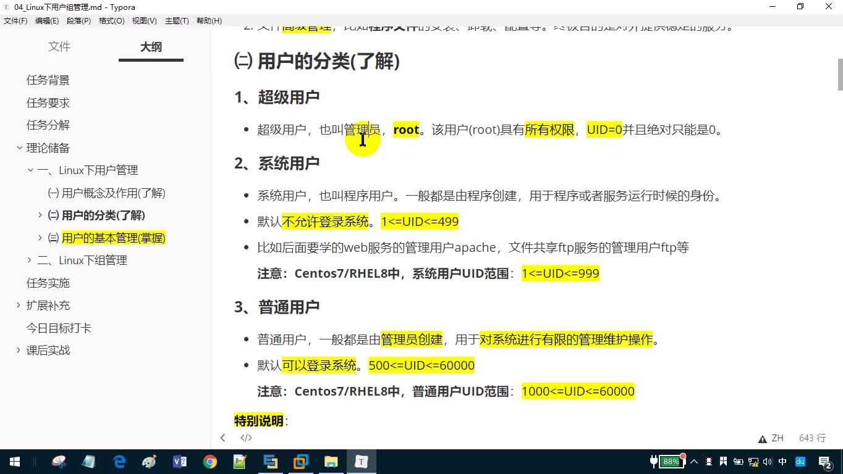Select 用户的分类(了解) outline entry
The height and width of the screenshot is (474, 843).
point(96,215)
